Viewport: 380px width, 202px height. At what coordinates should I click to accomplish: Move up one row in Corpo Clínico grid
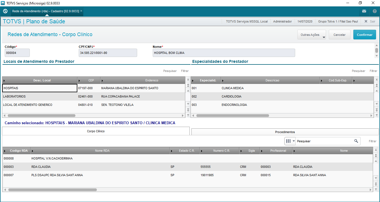(376, 161)
